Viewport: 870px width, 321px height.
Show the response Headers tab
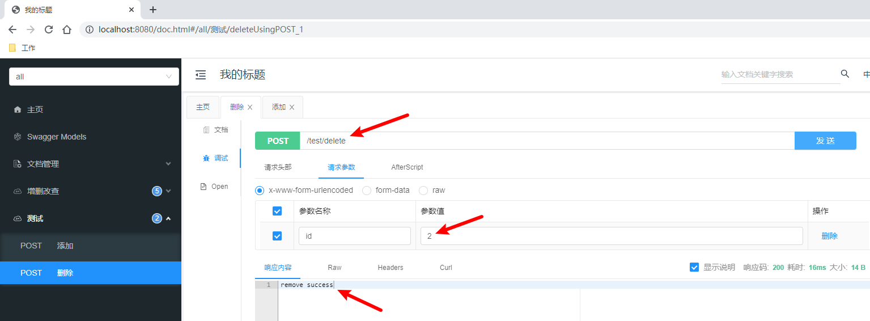[x=391, y=267]
